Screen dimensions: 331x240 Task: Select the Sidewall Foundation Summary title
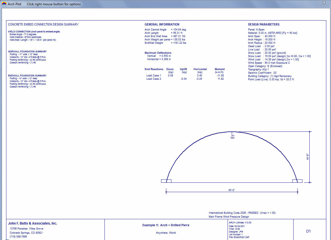point(27,51)
